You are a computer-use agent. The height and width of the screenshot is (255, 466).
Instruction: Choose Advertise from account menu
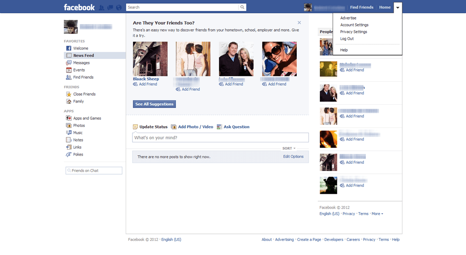348,18
